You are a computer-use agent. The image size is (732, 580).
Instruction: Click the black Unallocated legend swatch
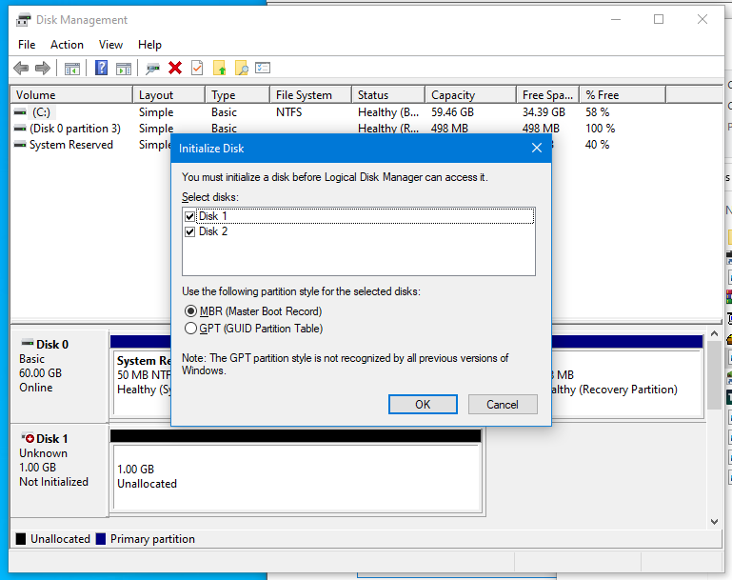21,539
